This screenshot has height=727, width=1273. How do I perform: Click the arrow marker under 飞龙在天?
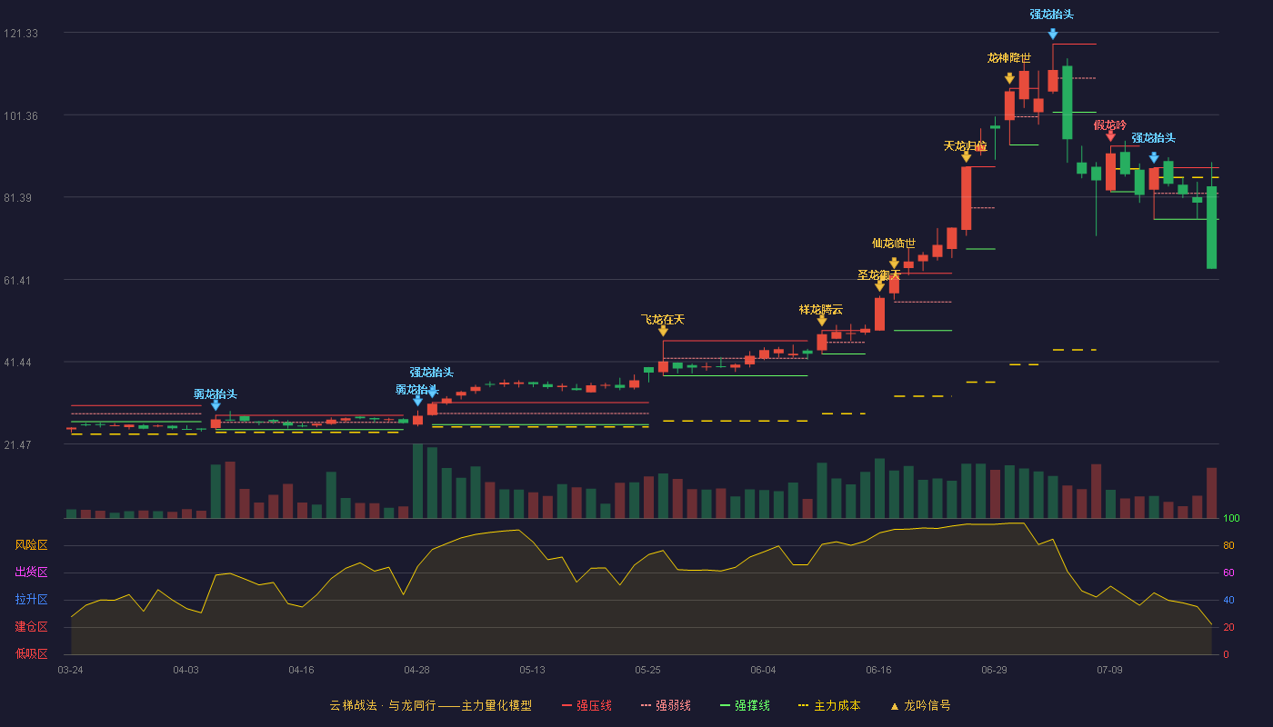tap(663, 331)
